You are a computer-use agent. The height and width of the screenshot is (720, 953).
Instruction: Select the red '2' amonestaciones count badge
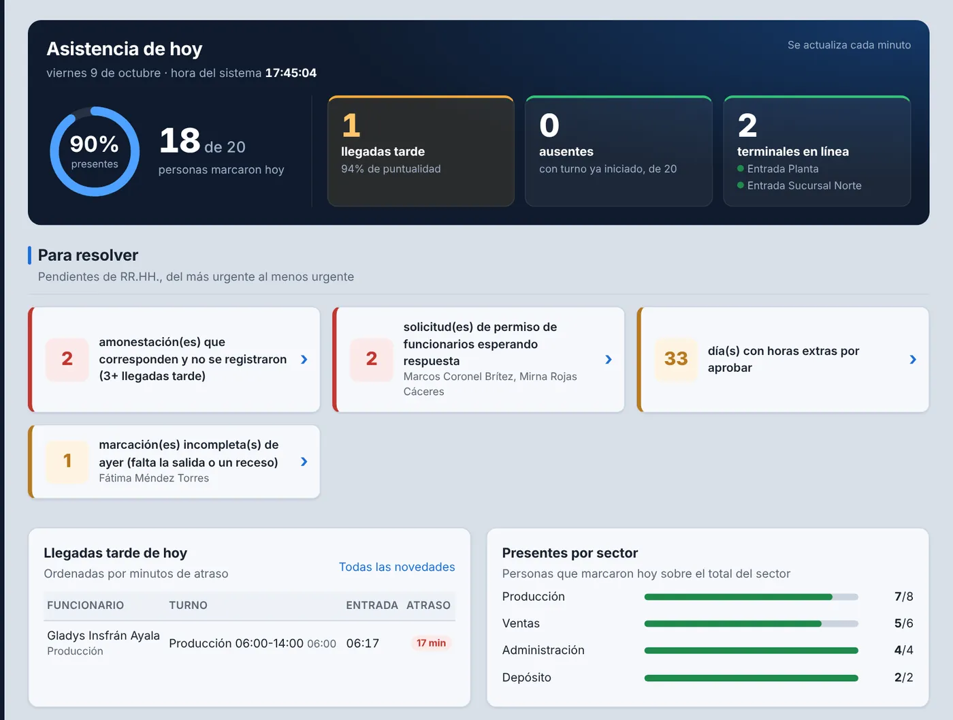[x=67, y=359]
